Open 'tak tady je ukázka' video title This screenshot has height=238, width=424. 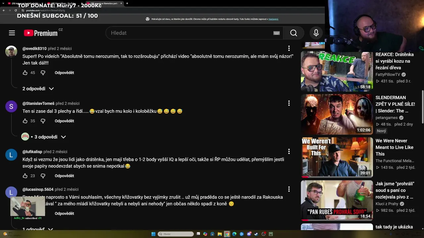[x=394, y=227]
